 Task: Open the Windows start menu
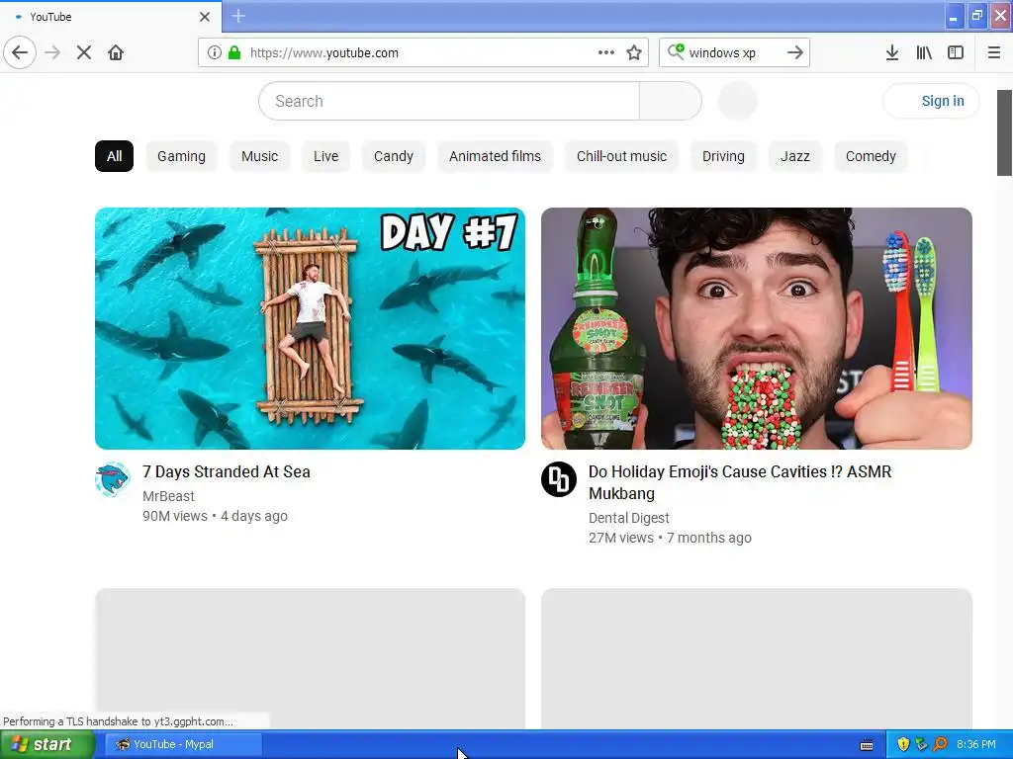coord(47,744)
